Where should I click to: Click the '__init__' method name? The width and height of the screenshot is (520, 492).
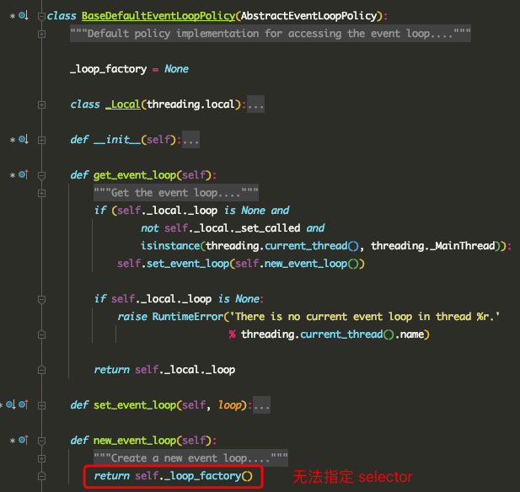point(117,139)
